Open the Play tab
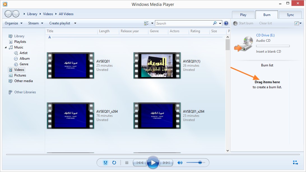This screenshot has width=306, height=172. click(243, 15)
